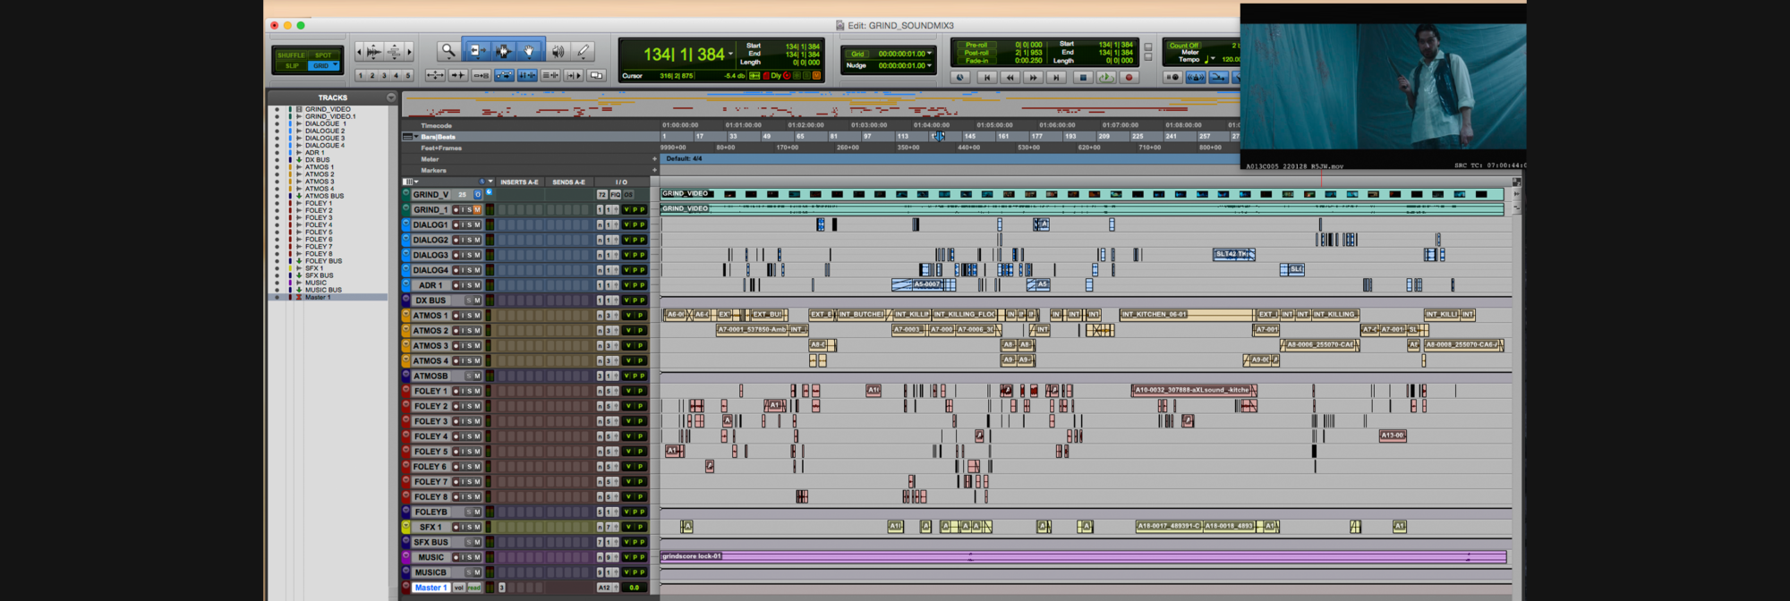Select the Grabber hand tool
The height and width of the screenshot is (601, 1790).
[529, 51]
